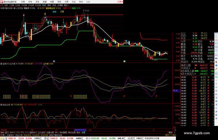Click the 上证 index value in status bar

click(x=12, y=138)
